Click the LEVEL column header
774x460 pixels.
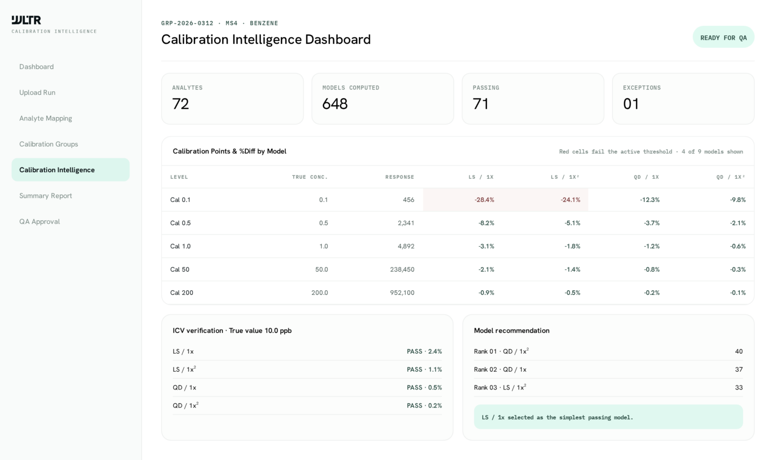pyautogui.click(x=179, y=177)
